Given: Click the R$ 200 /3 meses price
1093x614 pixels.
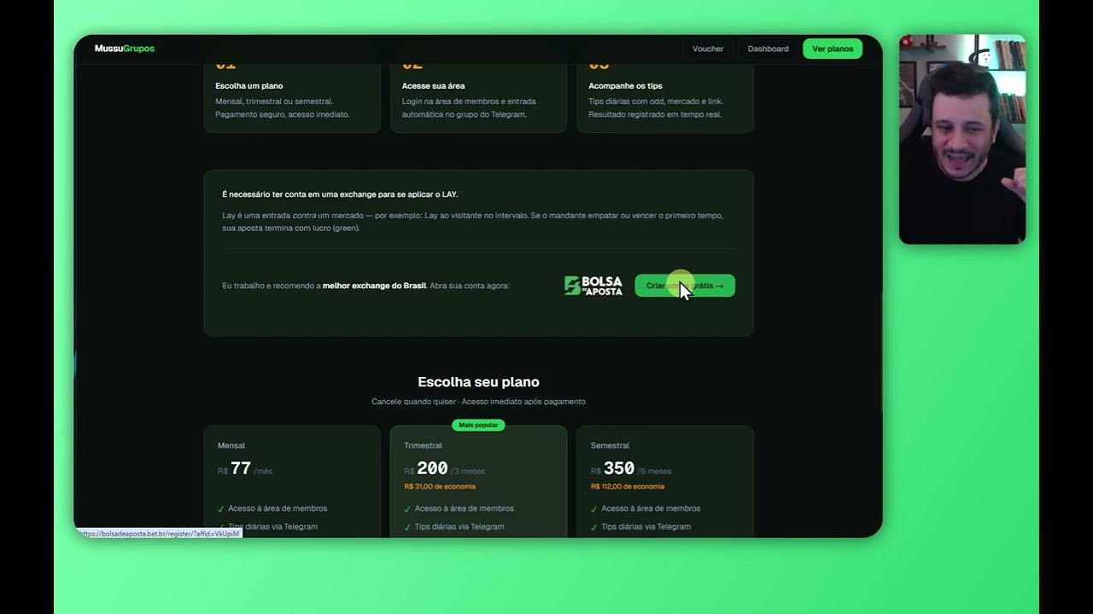Looking at the screenshot, I should pos(445,469).
